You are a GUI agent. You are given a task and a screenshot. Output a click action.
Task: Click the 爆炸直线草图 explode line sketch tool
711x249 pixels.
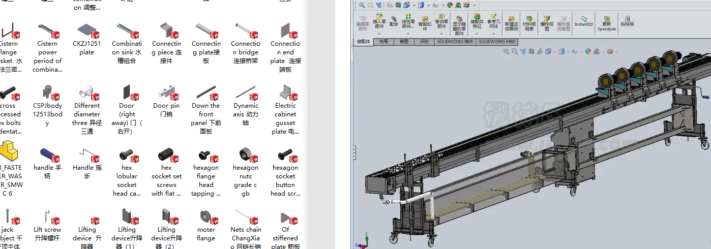562,23
